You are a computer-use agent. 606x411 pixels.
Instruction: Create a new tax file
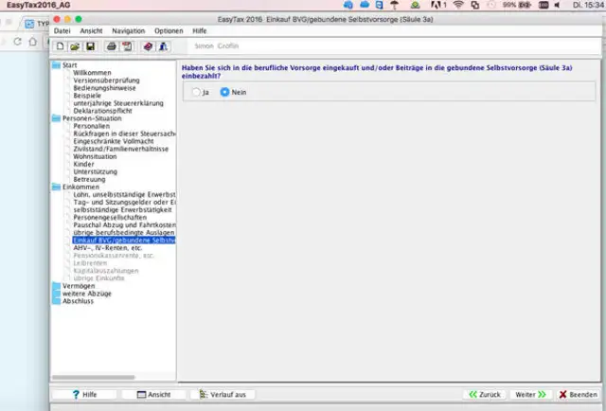(x=60, y=46)
